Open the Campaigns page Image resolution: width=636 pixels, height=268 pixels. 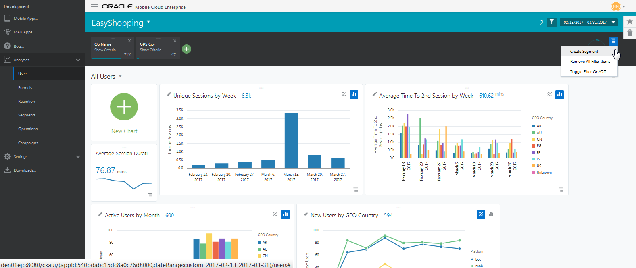28,143
